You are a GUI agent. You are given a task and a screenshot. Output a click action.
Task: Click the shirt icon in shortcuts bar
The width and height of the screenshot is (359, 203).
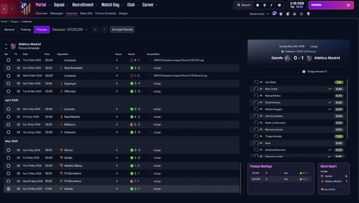click(281, 14)
